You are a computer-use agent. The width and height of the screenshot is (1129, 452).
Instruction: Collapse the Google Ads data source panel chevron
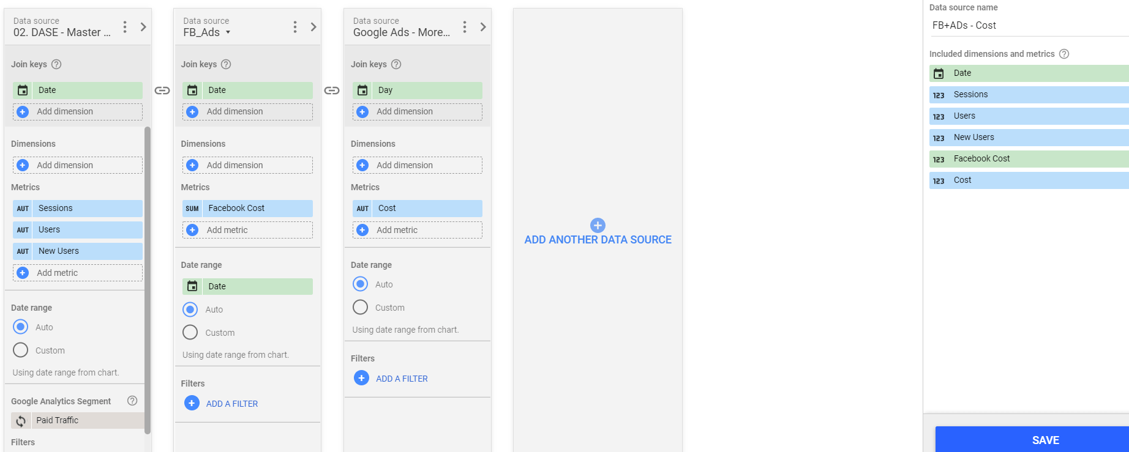pyautogui.click(x=483, y=27)
